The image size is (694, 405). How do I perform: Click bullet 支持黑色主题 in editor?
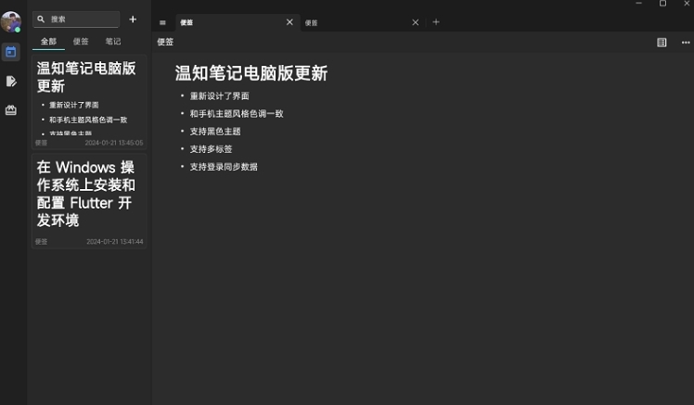pos(215,132)
